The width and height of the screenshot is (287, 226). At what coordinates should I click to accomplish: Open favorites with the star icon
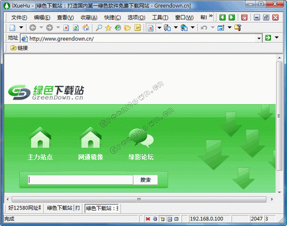(108, 28)
